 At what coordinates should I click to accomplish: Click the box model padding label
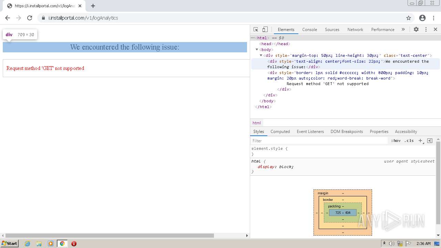(x=334, y=206)
